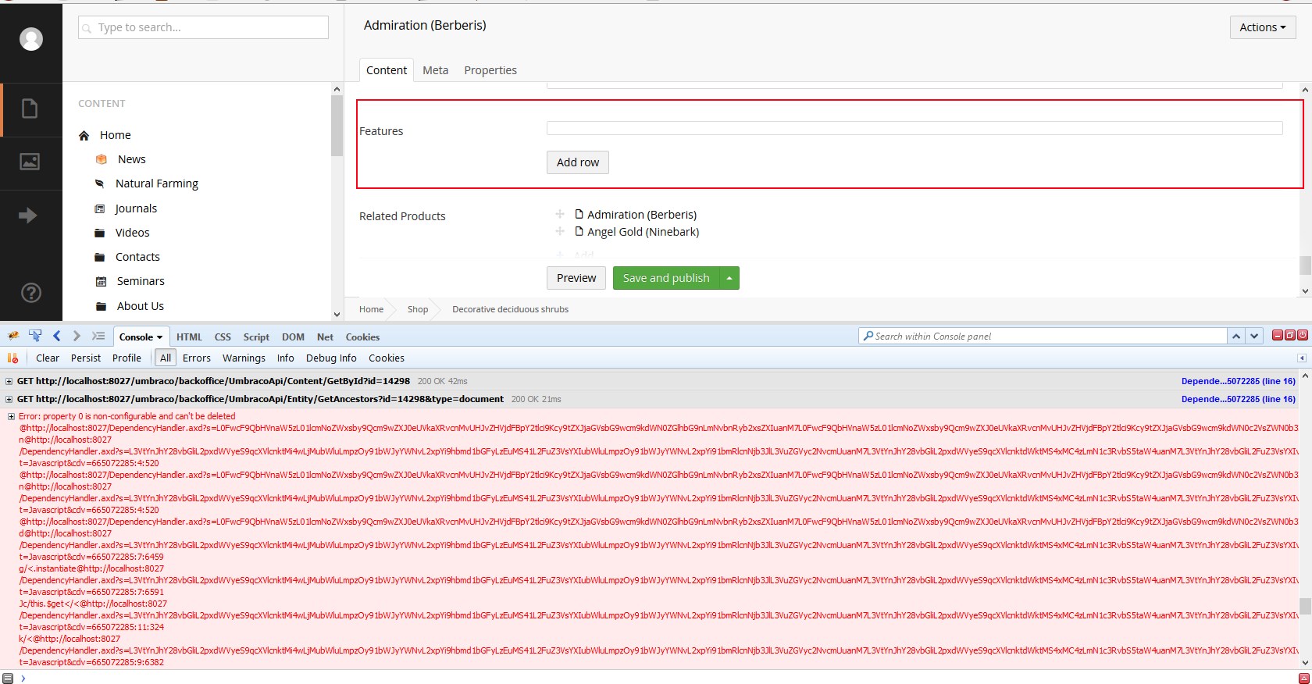
Task: Expand the GetById request log entry
Action: pos(9,381)
